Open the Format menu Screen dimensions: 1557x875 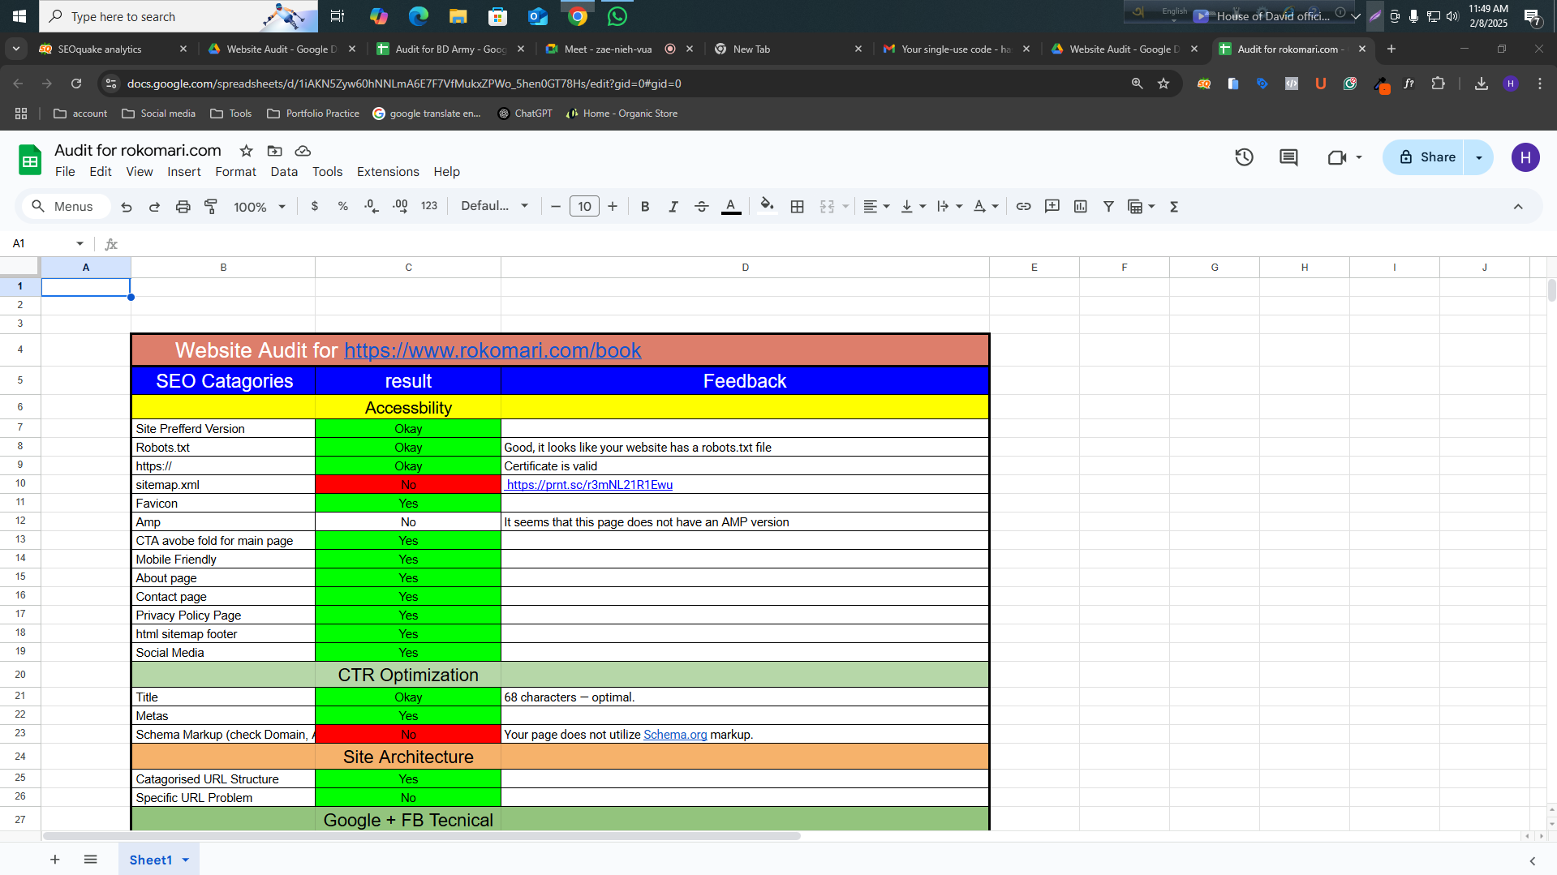point(235,171)
